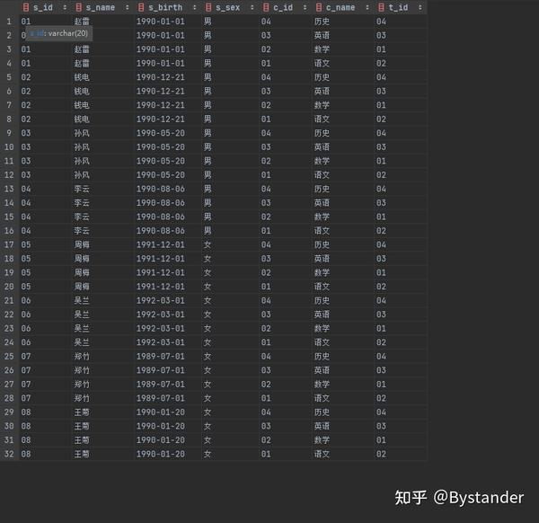This screenshot has width=539, height=523.
Task: Select the s_name column header label
Action: [x=100, y=7]
